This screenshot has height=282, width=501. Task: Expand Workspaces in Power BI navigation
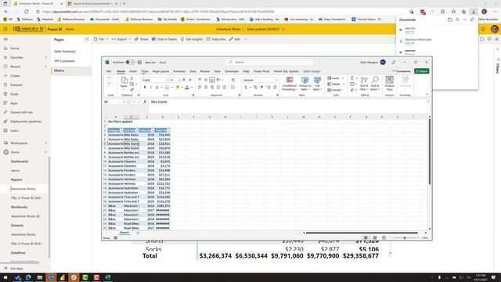pyautogui.click(x=45, y=143)
